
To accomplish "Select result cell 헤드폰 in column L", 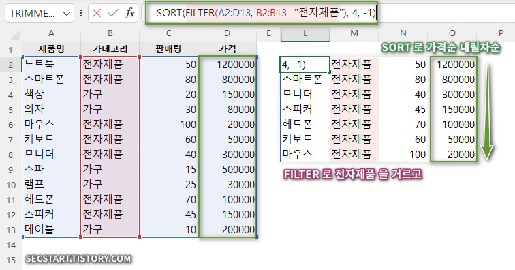I will click(305, 124).
